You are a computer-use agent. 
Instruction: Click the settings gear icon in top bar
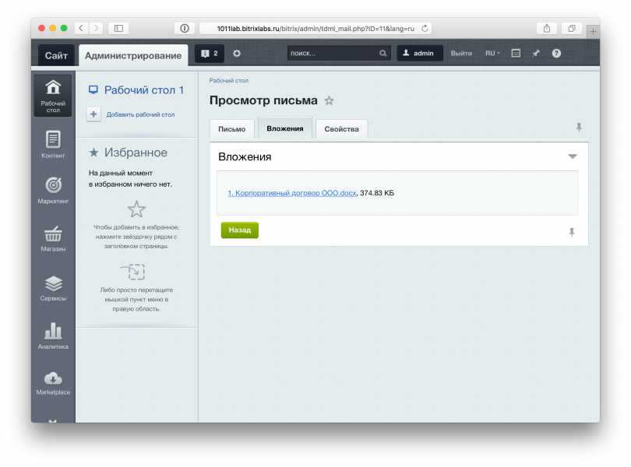point(237,53)
